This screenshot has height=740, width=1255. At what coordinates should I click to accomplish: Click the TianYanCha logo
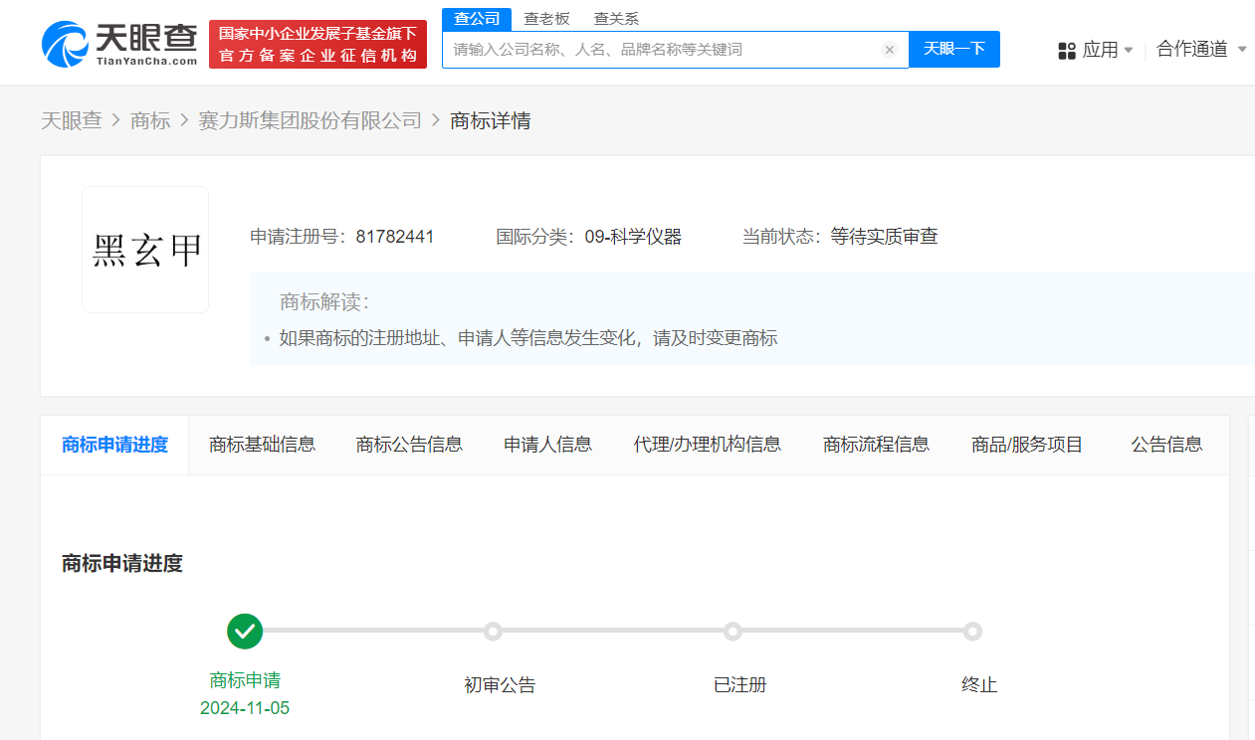[x=119, y=44]
